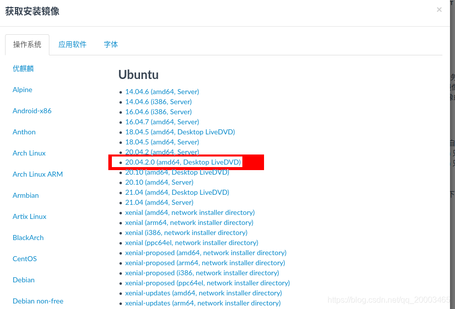Switch to the 操作系统 tab
The height and width of the screenshot is (309, 455).
27,45
